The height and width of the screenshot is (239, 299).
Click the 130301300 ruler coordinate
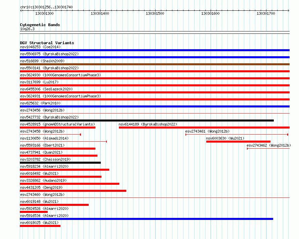44,13
